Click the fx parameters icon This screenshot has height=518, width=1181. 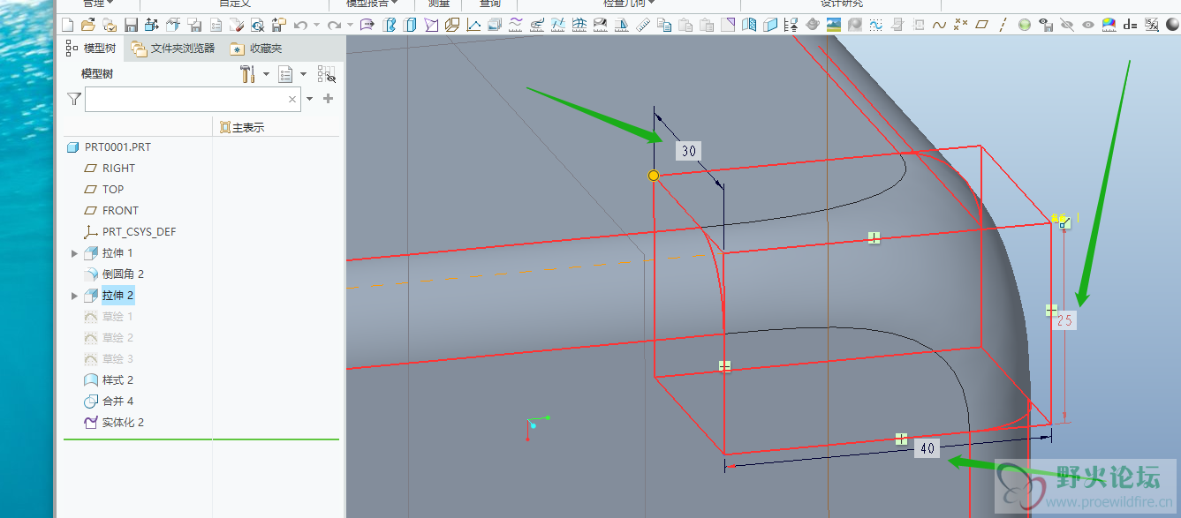1151,25
